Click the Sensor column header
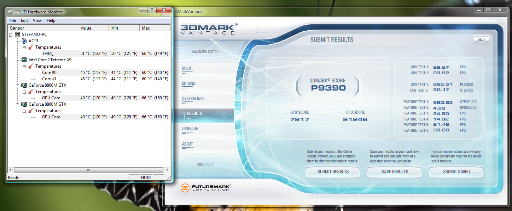This screenshot has width=512, height=211. [43, 28]
